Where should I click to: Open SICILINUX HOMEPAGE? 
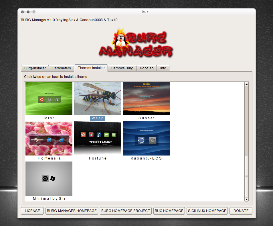(207, 211)
